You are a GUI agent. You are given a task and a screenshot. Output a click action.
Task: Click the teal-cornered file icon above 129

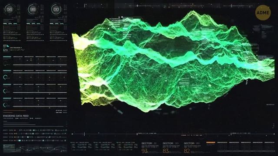coord(6,46)
